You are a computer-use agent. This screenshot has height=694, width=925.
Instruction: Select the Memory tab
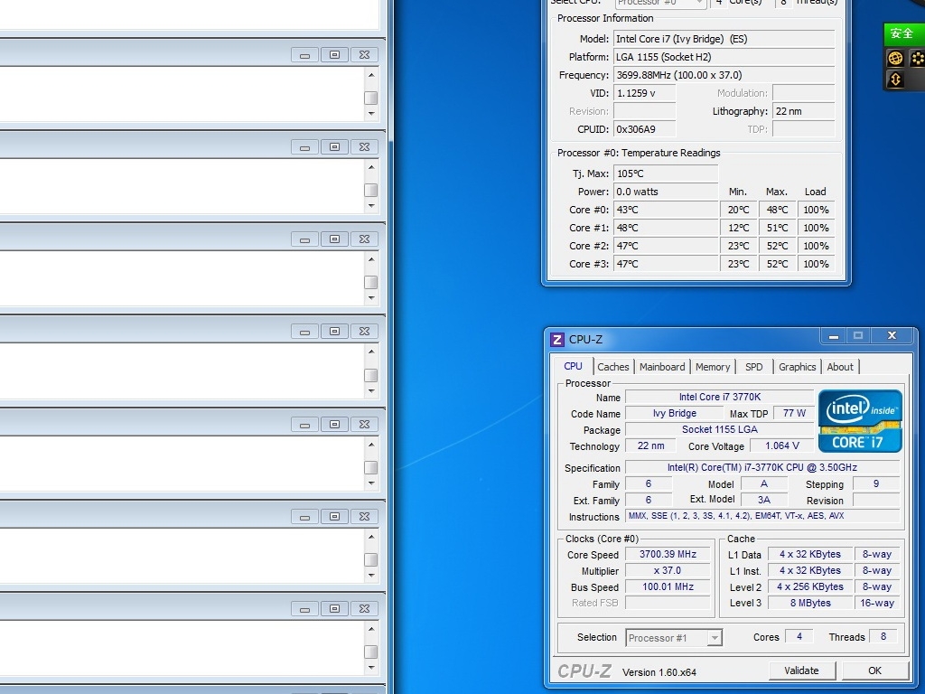click(713, 367)
